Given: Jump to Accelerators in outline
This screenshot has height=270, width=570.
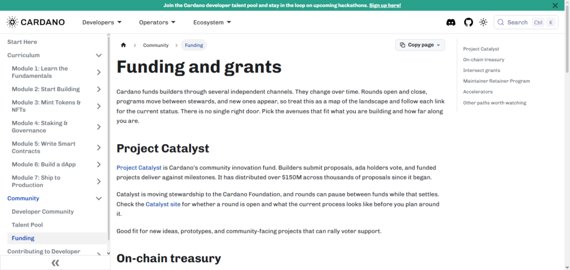Looking at the screenshot, I should pos(478,92).
